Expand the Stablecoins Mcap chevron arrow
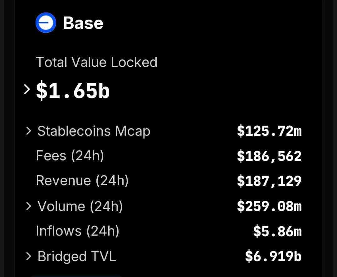The width and height of the screenshot is (337, 277). (x=29, y=131)
